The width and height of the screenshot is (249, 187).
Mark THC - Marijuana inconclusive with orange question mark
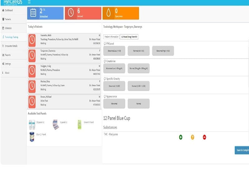coord(192,137)
